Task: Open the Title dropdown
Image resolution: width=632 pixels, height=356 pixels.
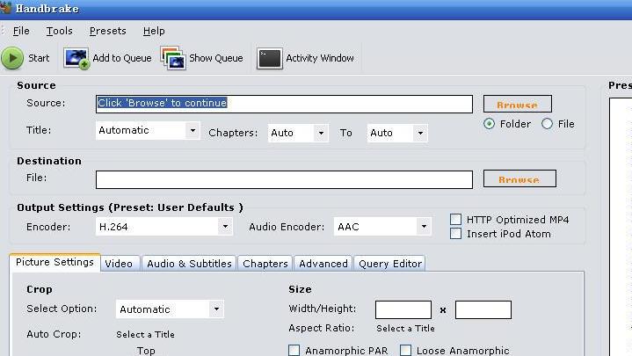Action: tap(148, 130)
